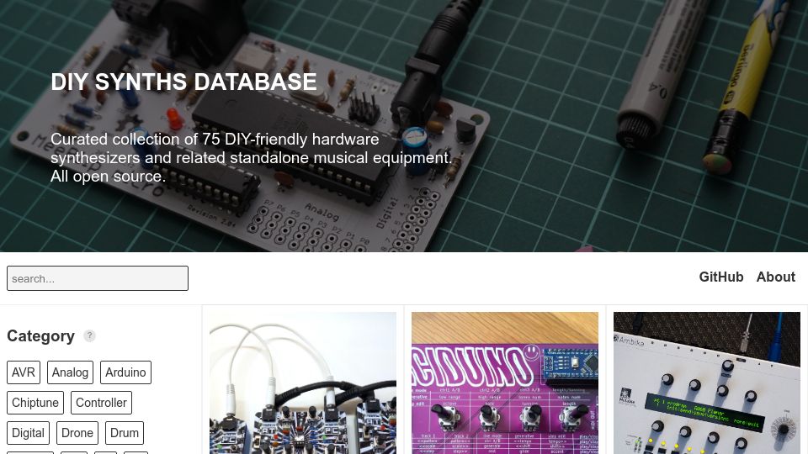Screen dimensions: 808x454
Task: Click the Category help question mark icon
Action: point(90,335)
